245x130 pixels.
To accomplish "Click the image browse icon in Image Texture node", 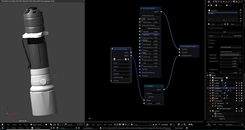I will pos(115,59).
